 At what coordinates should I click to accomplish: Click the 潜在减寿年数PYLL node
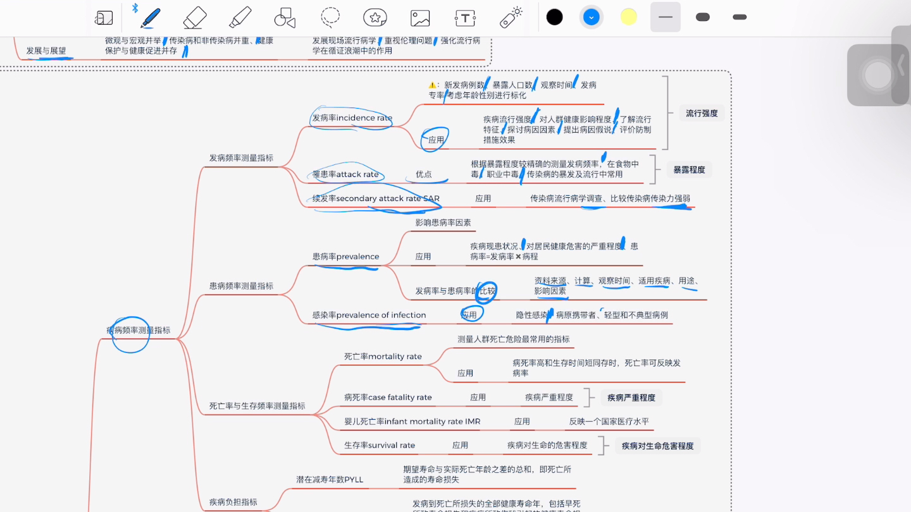coord(330,480)
